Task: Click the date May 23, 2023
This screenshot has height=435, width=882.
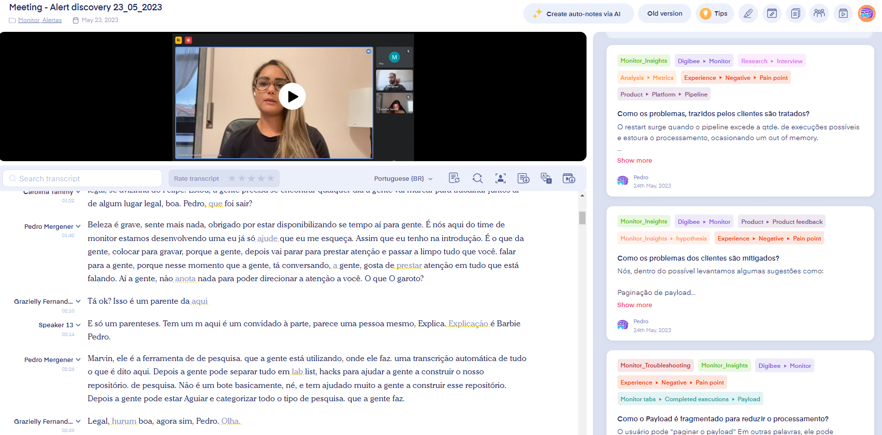Action: click(x=100, y=20)
